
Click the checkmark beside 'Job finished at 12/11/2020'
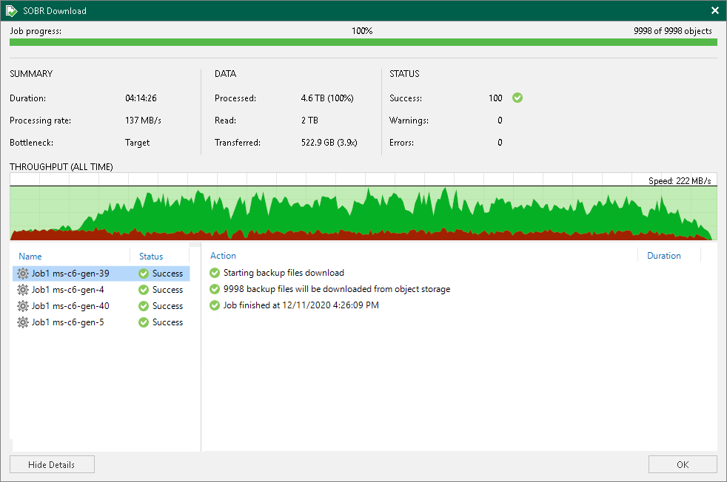tap(215, 305)
